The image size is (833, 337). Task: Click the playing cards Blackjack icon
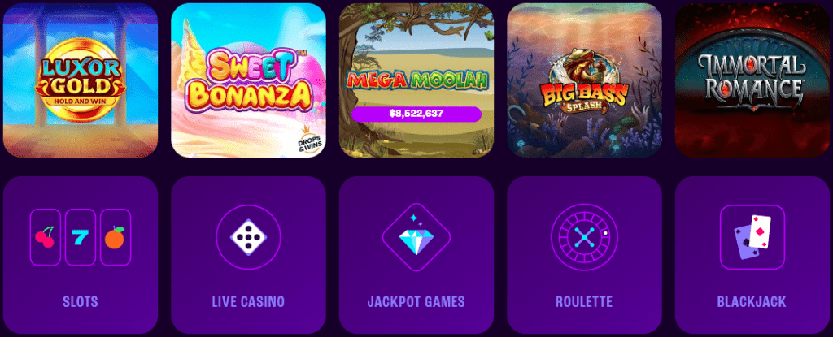[x=752, y=237]
